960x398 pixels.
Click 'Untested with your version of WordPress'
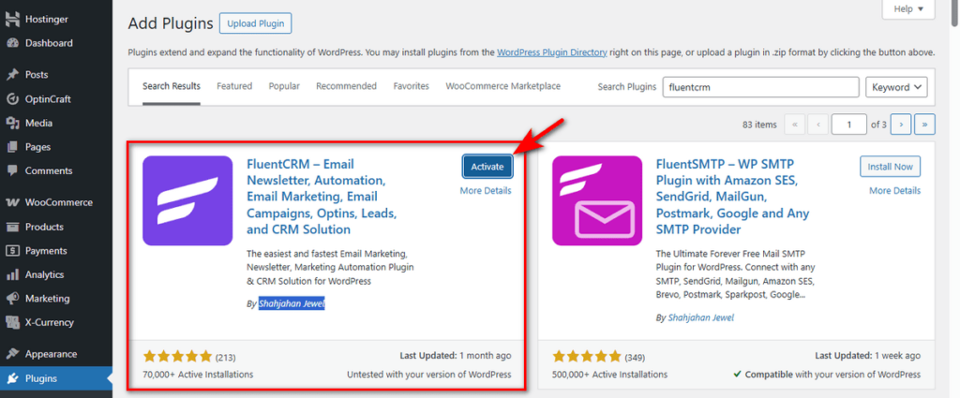[x=429, y=375]
